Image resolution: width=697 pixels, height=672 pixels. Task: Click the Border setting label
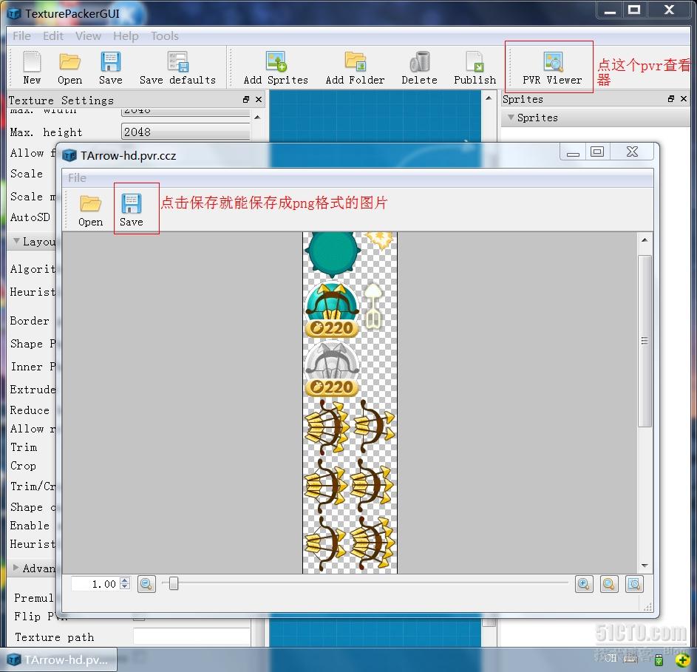click(x=30, y=321)
